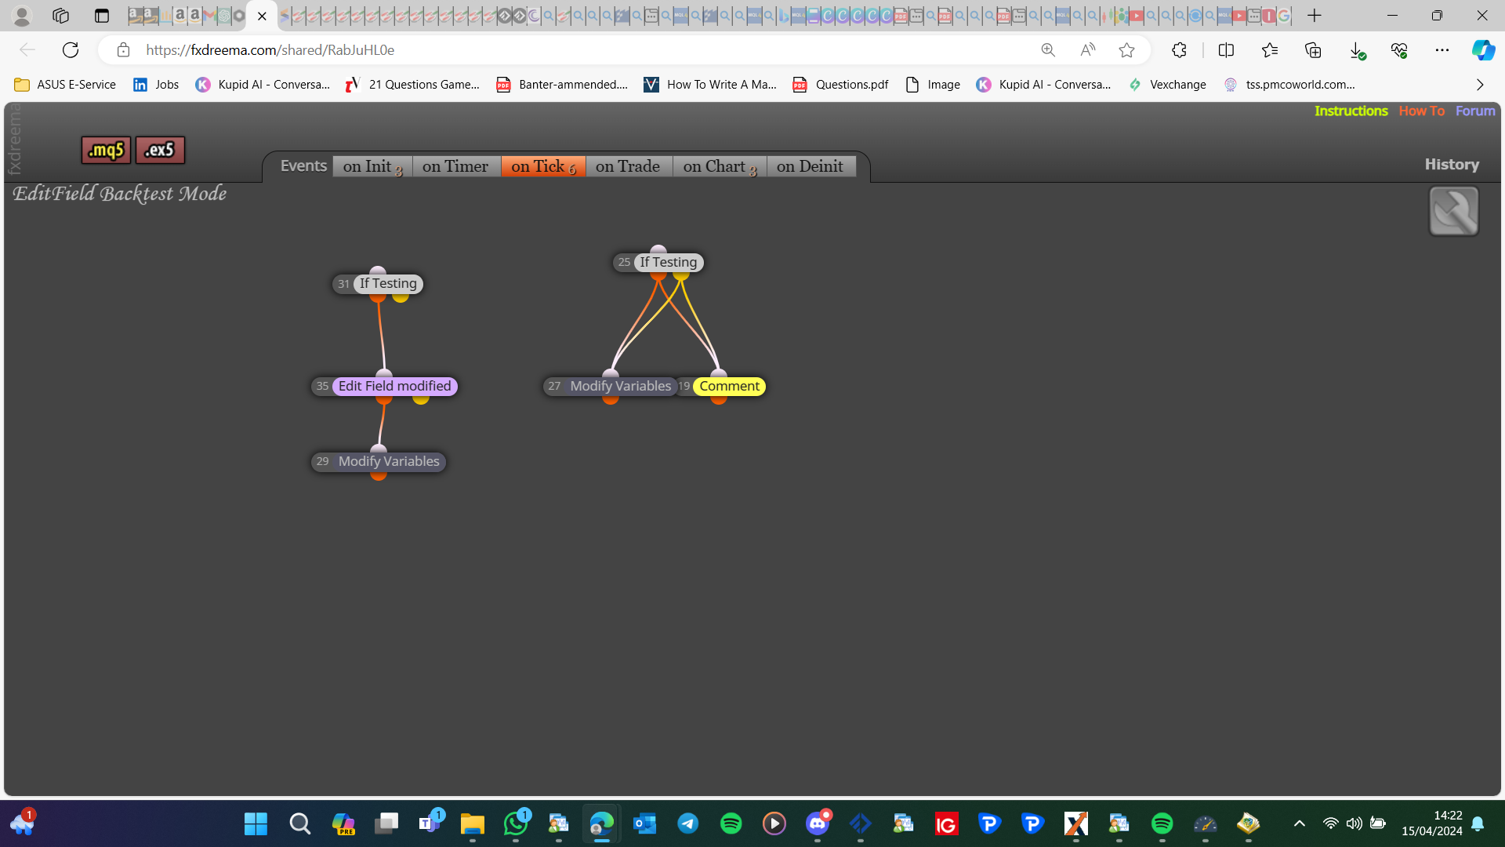Expand the bookmarks overflow chevron
The width and height of the screenshot is (1505, 847).
(x=1480, y=85)
